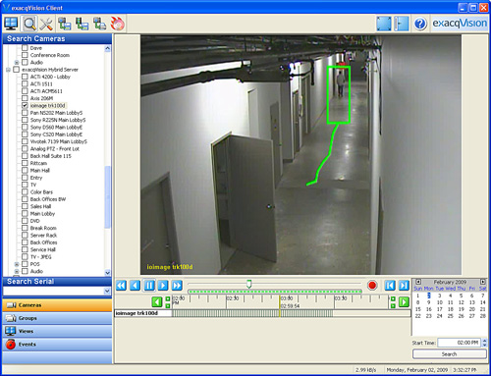Screen dimensions: 491x376
Task: Check the Break Room camera checkbox
Action: 25,228
